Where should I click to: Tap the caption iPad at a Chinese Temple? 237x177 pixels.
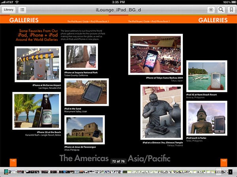[163, 142]
